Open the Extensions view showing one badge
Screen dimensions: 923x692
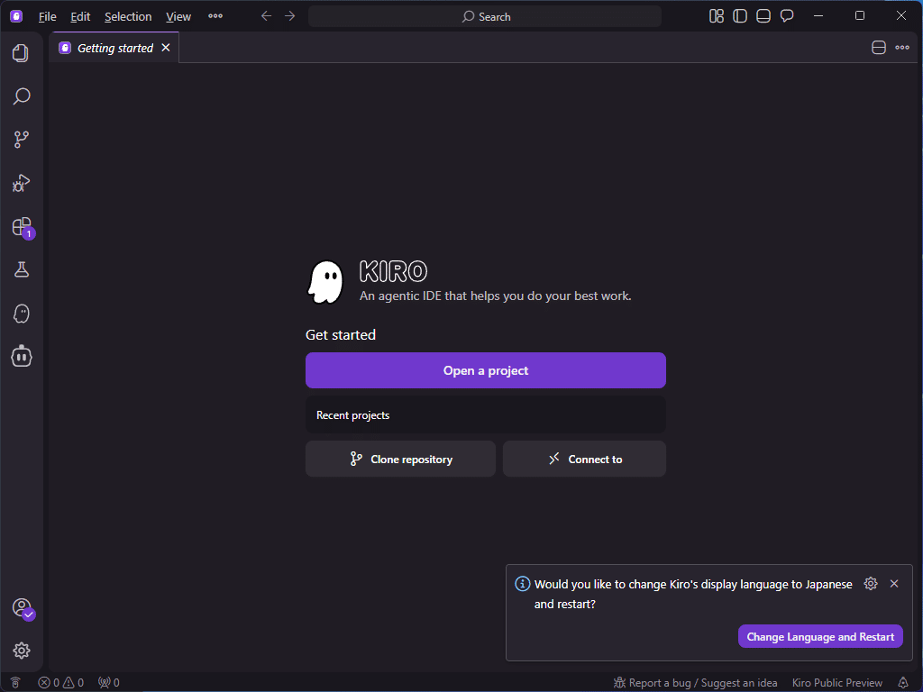tap(21, 227)
